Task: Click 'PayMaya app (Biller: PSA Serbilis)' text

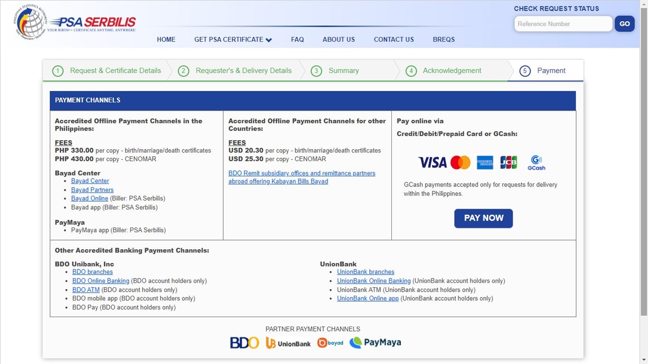Action: coord(118,230)
